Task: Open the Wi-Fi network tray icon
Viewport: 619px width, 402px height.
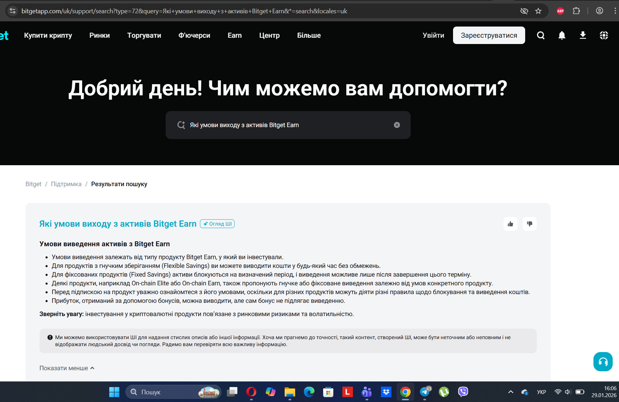Action: tap(558, 392)
